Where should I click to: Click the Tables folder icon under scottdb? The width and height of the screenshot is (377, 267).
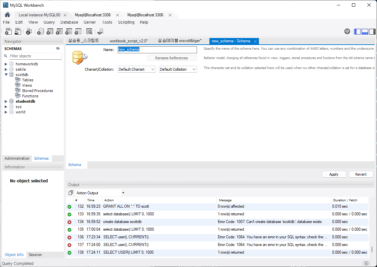pos(17,80)
